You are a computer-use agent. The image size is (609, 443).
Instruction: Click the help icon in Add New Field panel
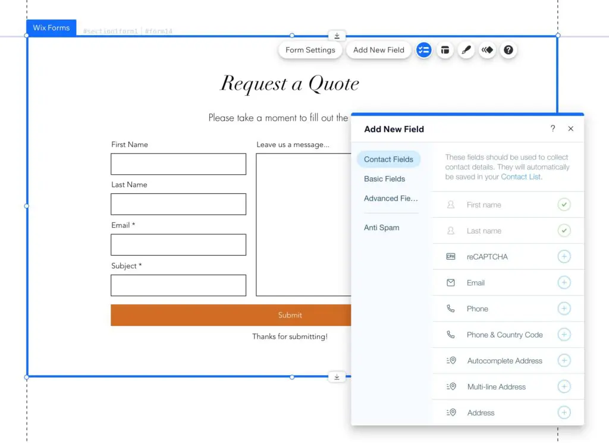click(x=552, y=128)
